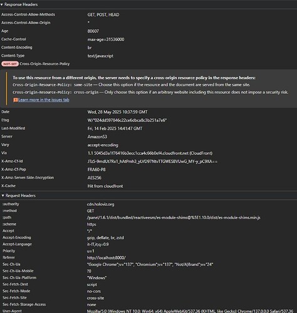Screen dimensions: 297x313
Task: Select the Sec-Fetch-Mode no-cors value
Action: (94, 291)
